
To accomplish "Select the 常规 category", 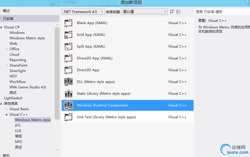I will 18,136.
